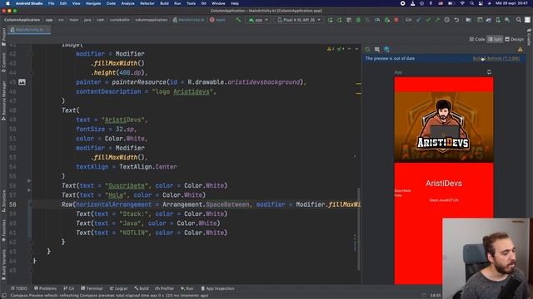The image size is (533, 299).
Task: Click the Wi-Fi status icon
Action: tap(462, 3)
